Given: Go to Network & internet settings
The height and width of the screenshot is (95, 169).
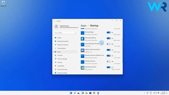Looking at the screenshot, I should click(x=65, y=45).
